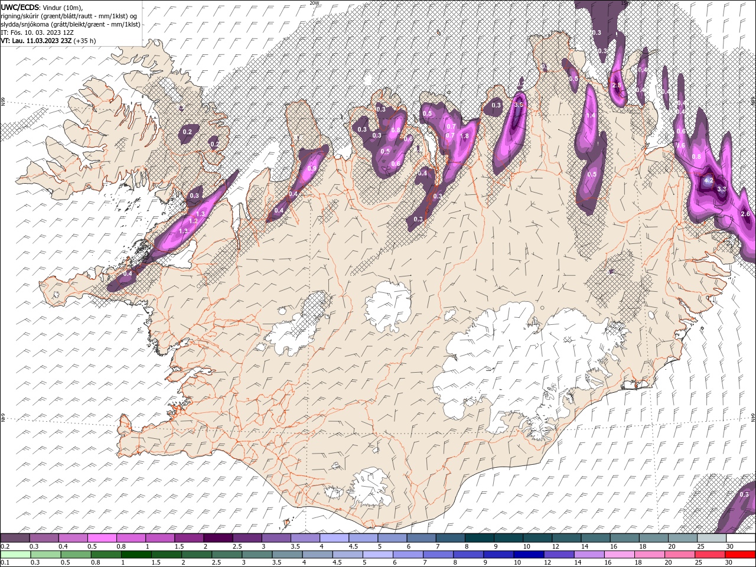Click the 0.9 snowfall value label
The height and width of the screenshot is (567, 756).
tap(312, 168)
